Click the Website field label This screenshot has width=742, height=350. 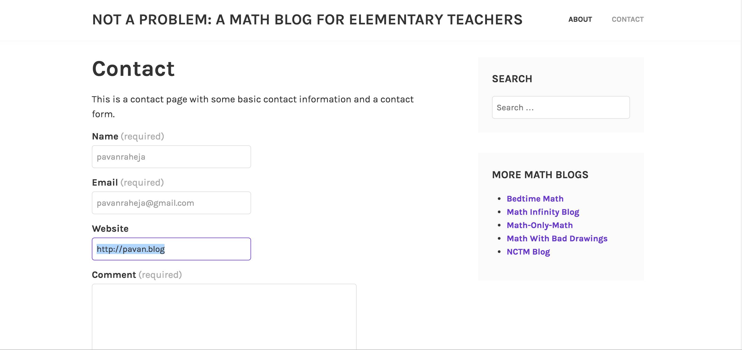pyautogui.click(x=110, y=229)
